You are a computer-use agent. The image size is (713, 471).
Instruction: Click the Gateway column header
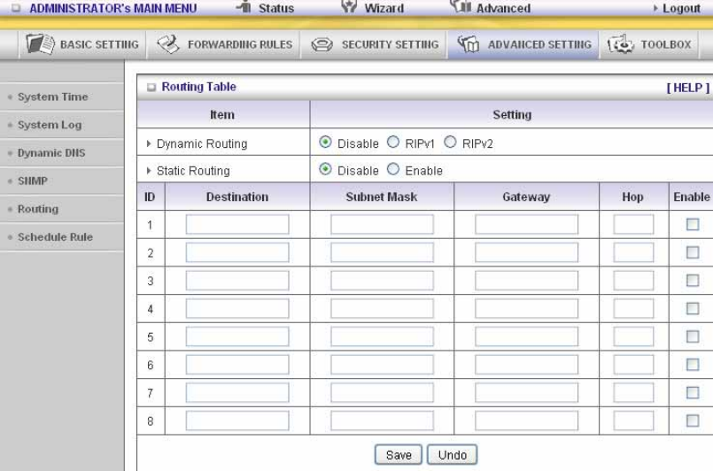(x=526, y=197)
